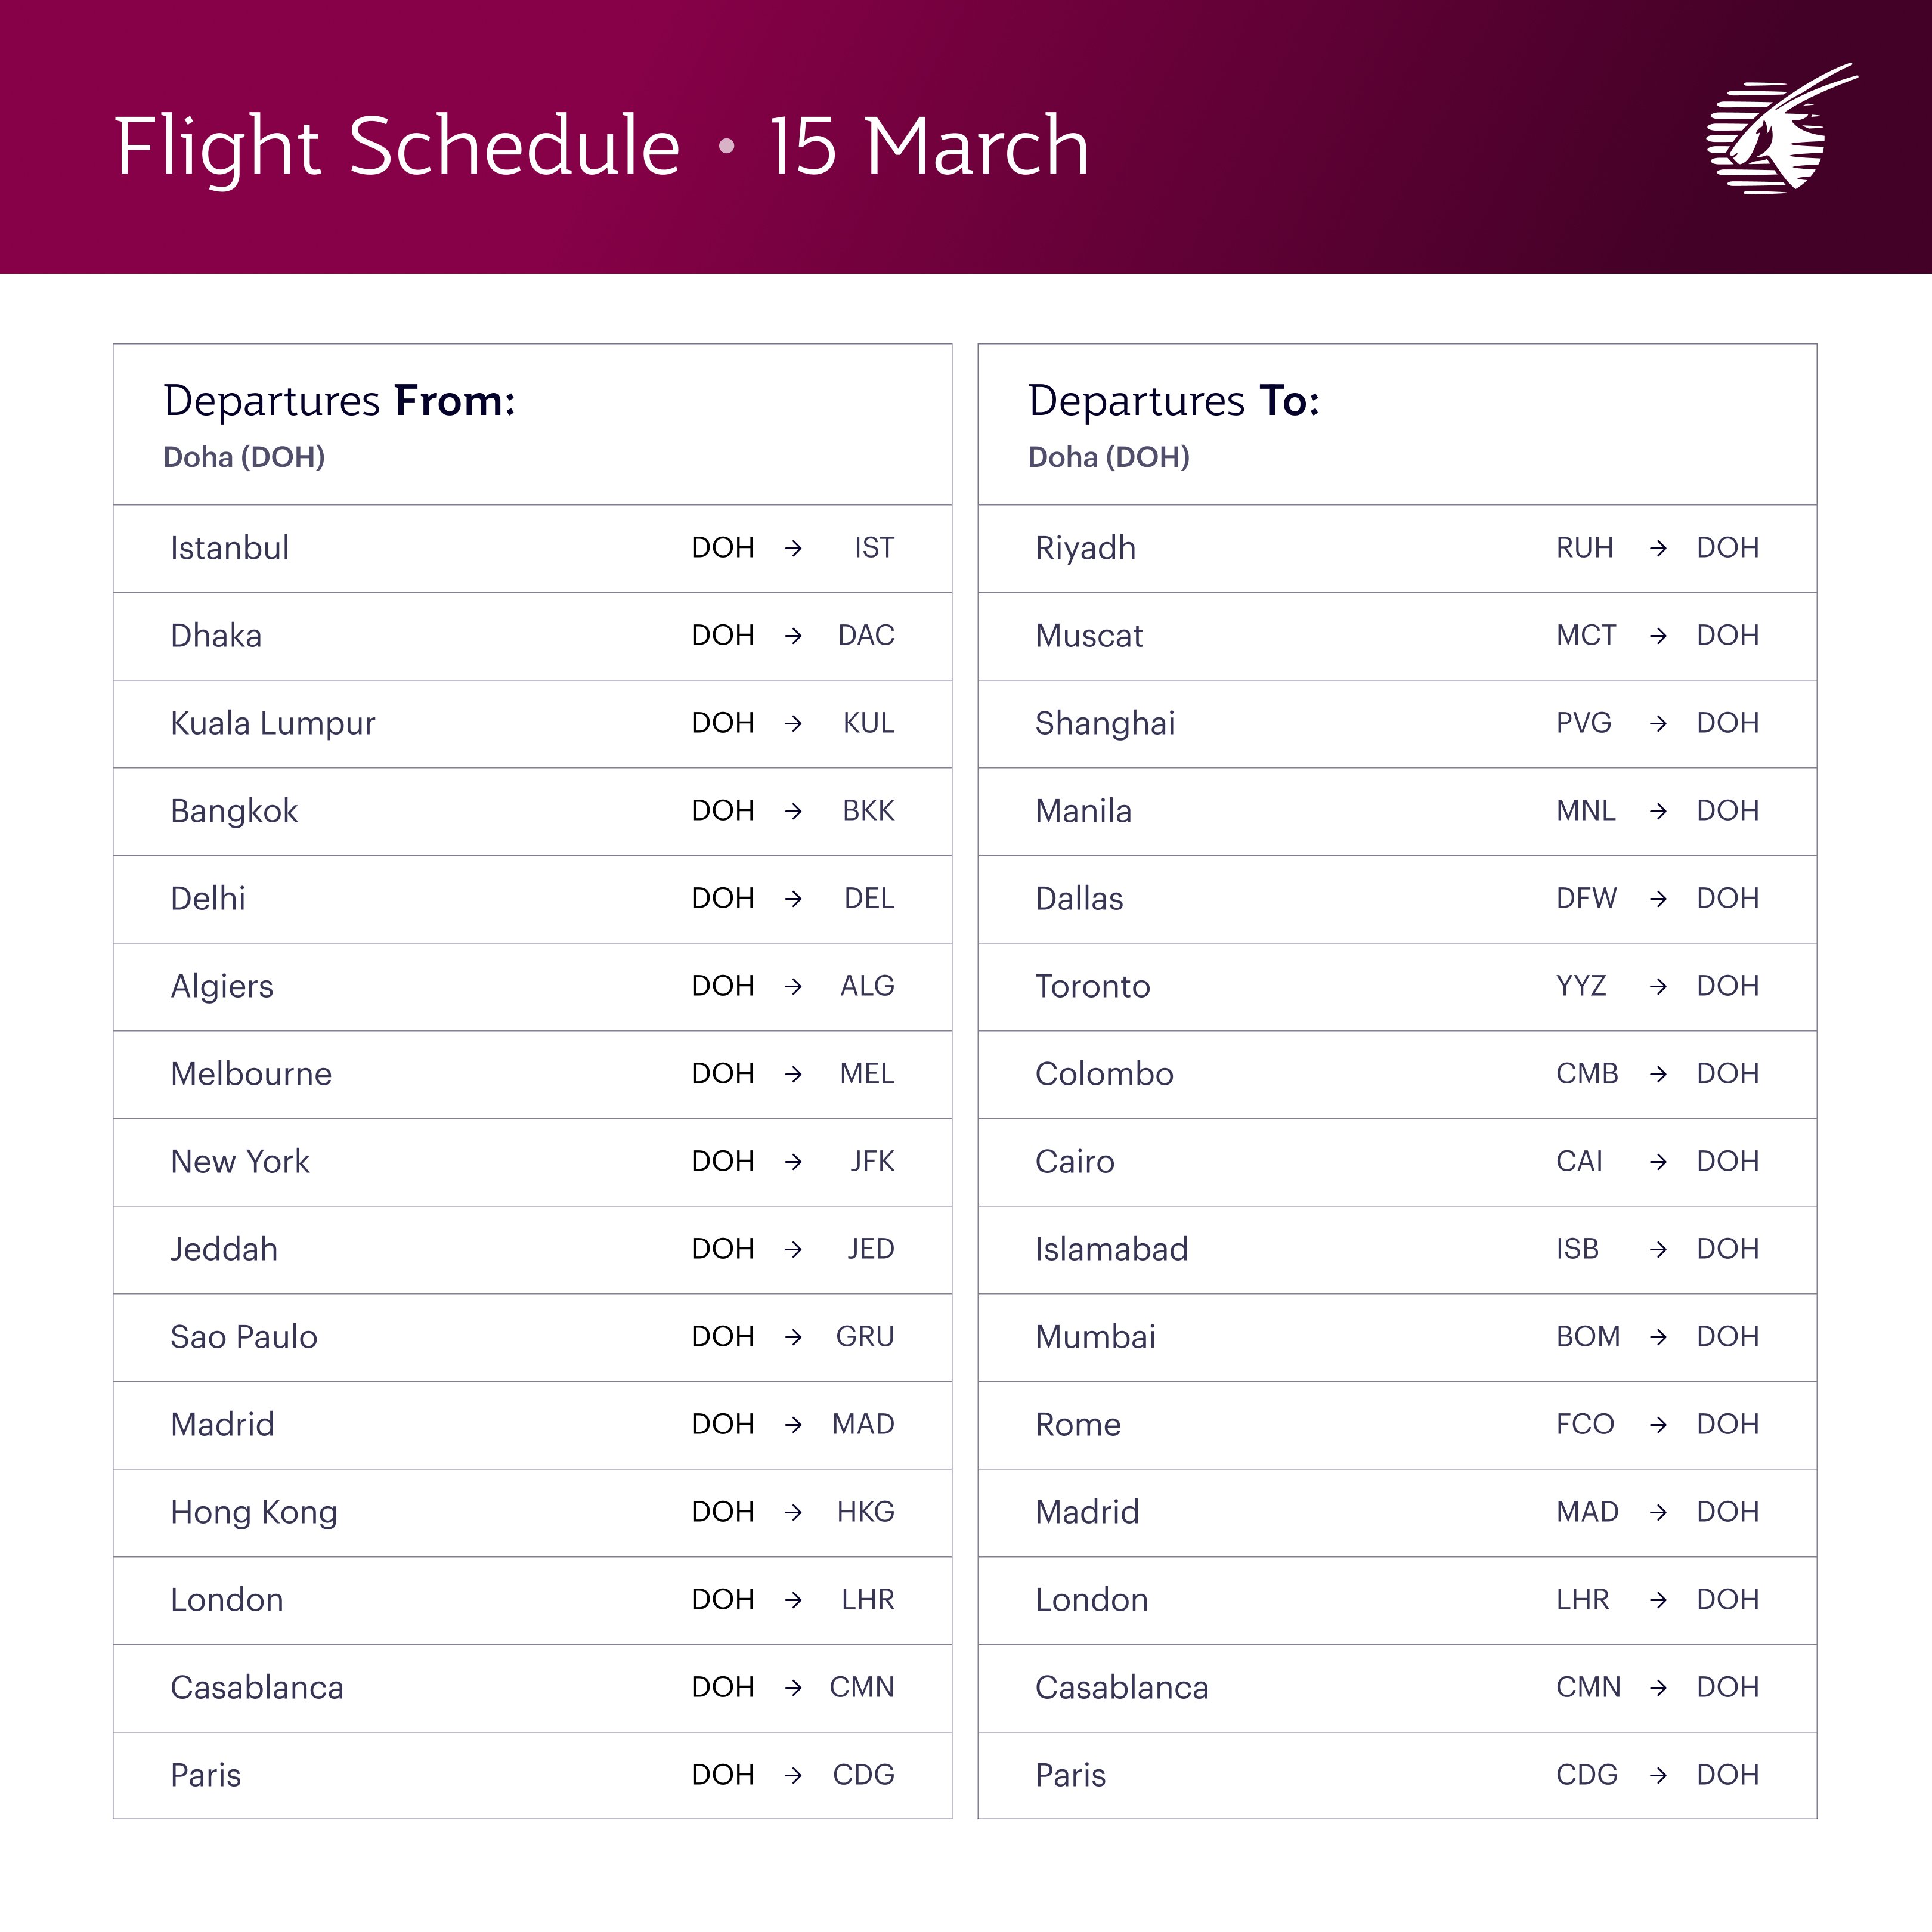The height and width of the screenshot is (1932, 1932).
Task: Click the arrow icon in the Sao Paulo row
Action: (x=794, y=1337)
